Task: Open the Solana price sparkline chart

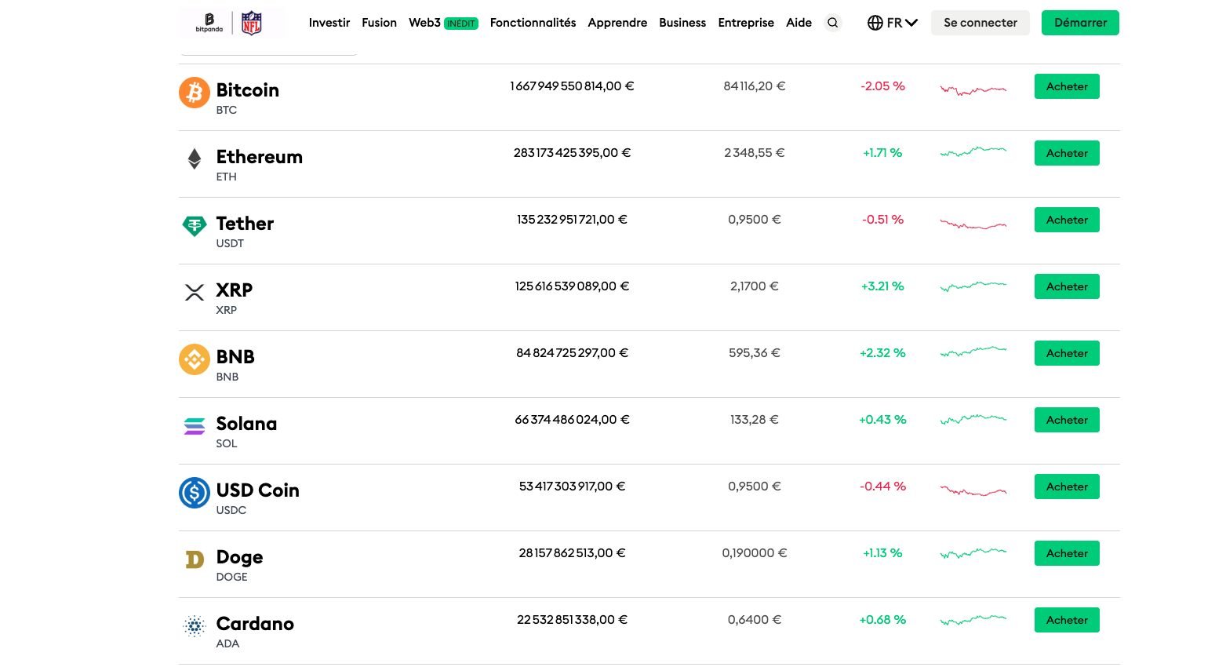Action: [x=973, y=419]
